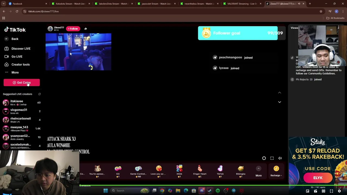Open the Windows Start menu
The width and height of the screenshot is (347, 195).
(106, 191)
